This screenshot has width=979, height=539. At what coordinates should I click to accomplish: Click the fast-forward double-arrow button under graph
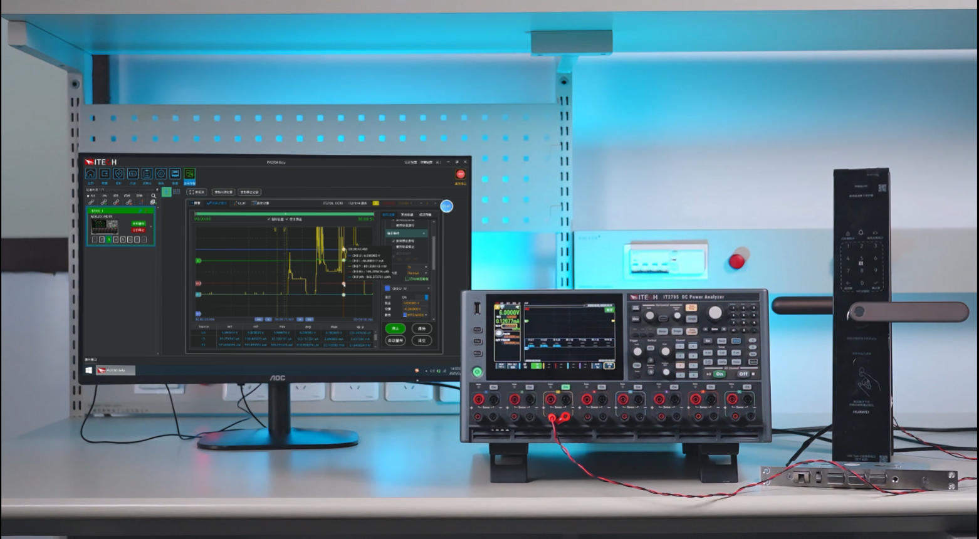point(309,319)
